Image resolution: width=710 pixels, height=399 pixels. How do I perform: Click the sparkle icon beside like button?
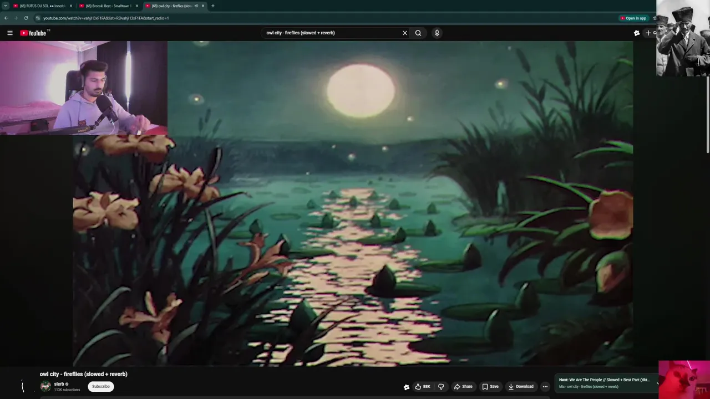click(x=406, y=387)
